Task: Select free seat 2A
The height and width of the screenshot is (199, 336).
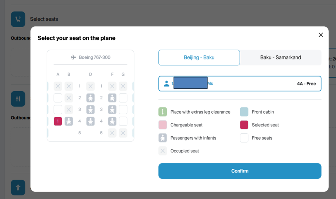Action: pos(58,98)
